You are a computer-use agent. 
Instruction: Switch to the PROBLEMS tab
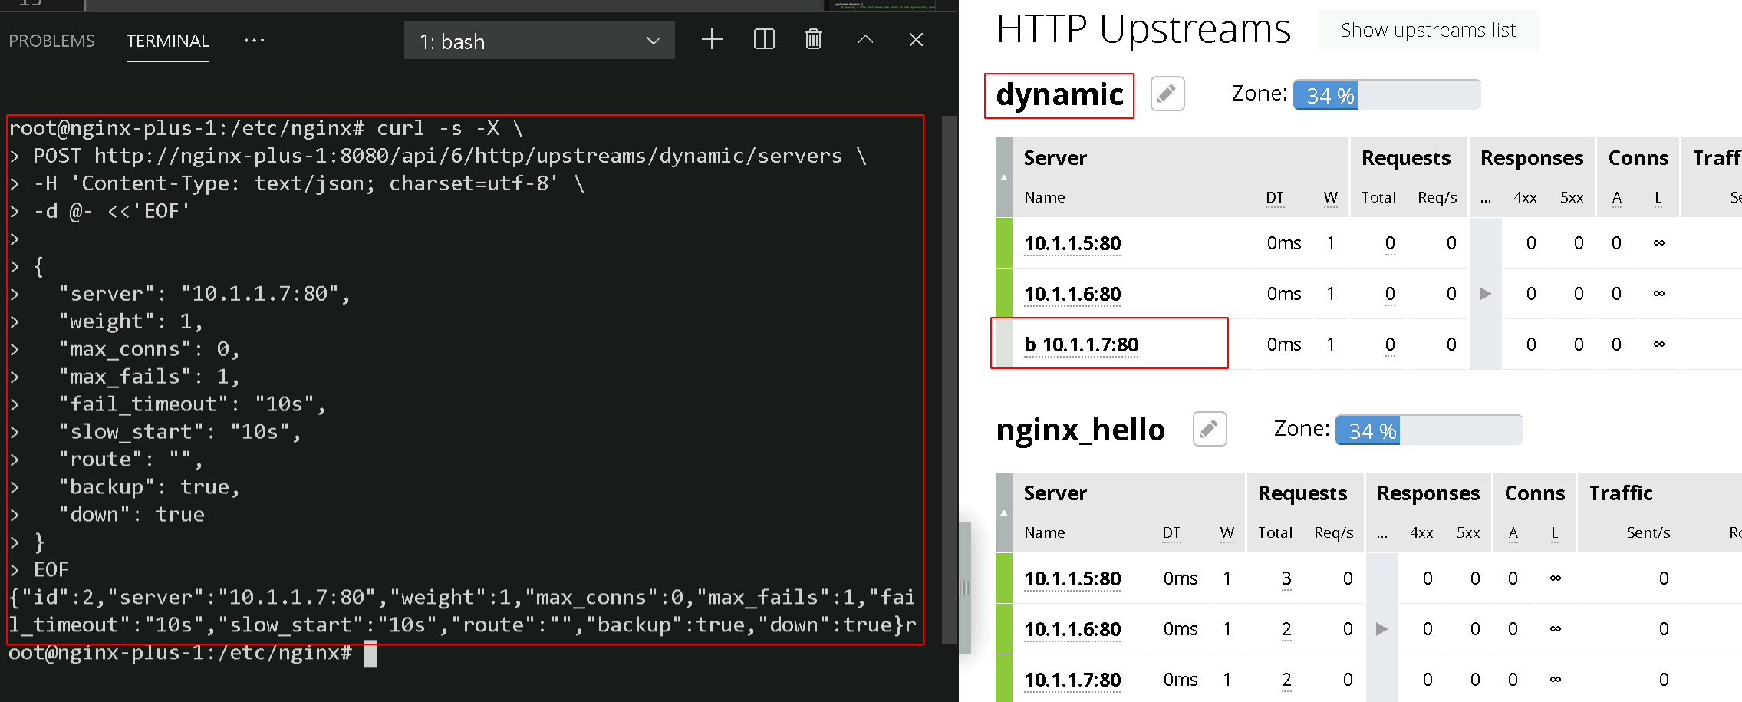(52, 41)
